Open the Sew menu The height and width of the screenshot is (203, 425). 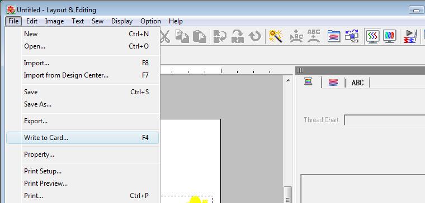click(97, 21)
